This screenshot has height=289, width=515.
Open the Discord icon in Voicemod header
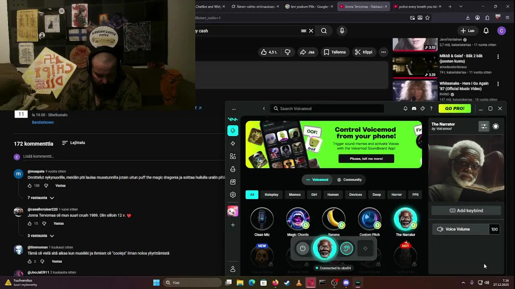[414, 108]
